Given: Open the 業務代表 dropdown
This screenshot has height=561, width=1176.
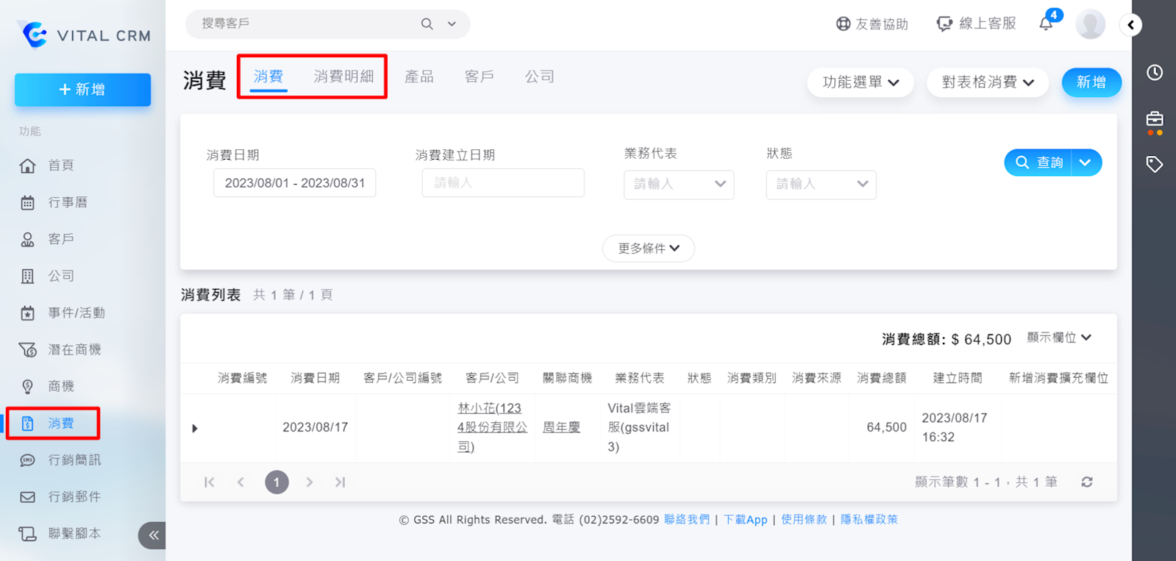Looking at the screenshot, I should [x=678, y=185].
